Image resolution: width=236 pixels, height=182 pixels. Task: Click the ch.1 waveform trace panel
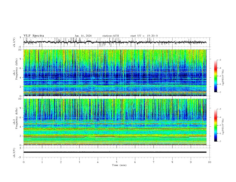click(x=117, y=42)
